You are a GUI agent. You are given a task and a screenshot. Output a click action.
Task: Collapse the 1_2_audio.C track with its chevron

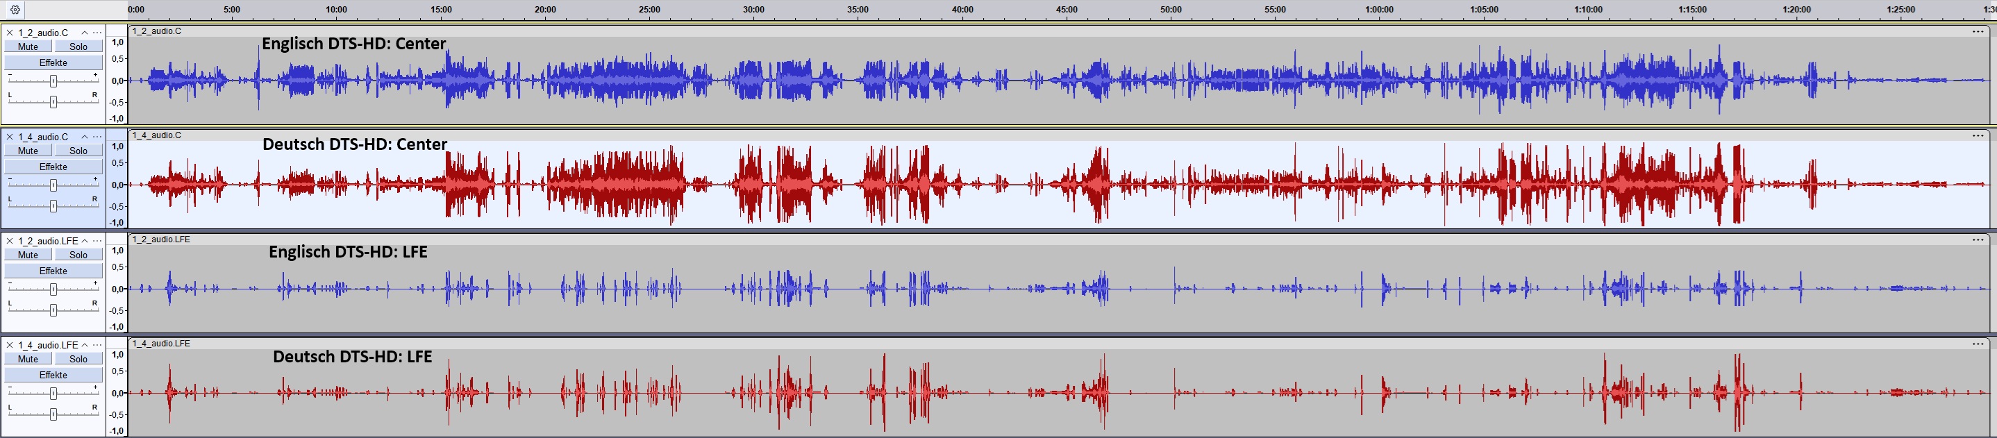point(85,33)
